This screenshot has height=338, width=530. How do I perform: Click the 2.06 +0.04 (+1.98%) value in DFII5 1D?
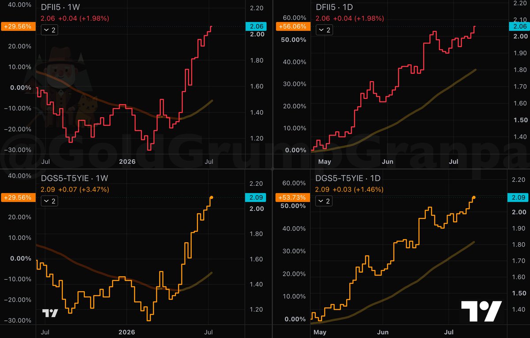point(350,18)
